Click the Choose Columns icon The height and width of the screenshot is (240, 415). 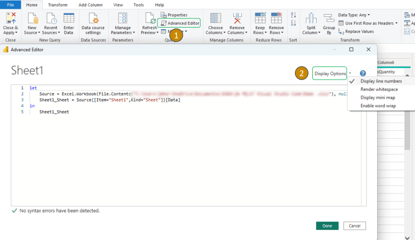pyautogui.click(x=215, y=18)
